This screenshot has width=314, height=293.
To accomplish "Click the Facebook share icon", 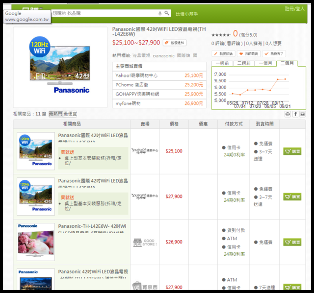I will [295, 114].
